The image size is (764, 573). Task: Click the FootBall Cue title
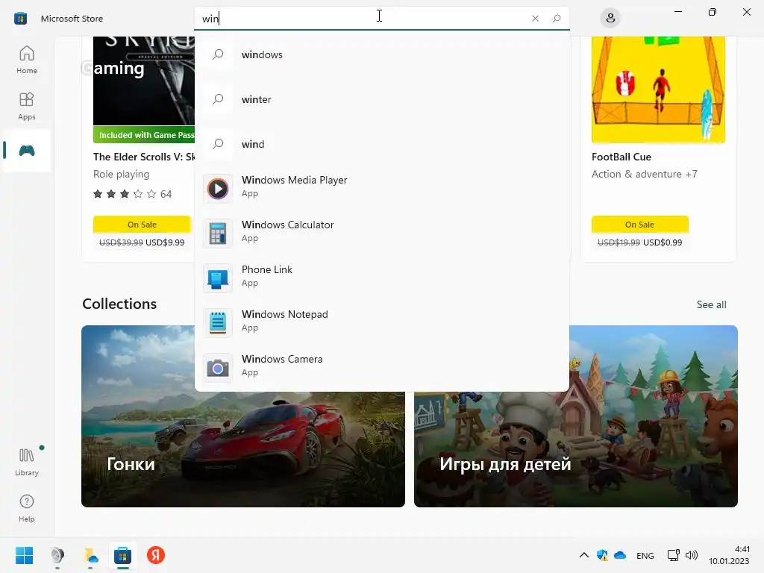pyautogui.click(x=621, y=157)
